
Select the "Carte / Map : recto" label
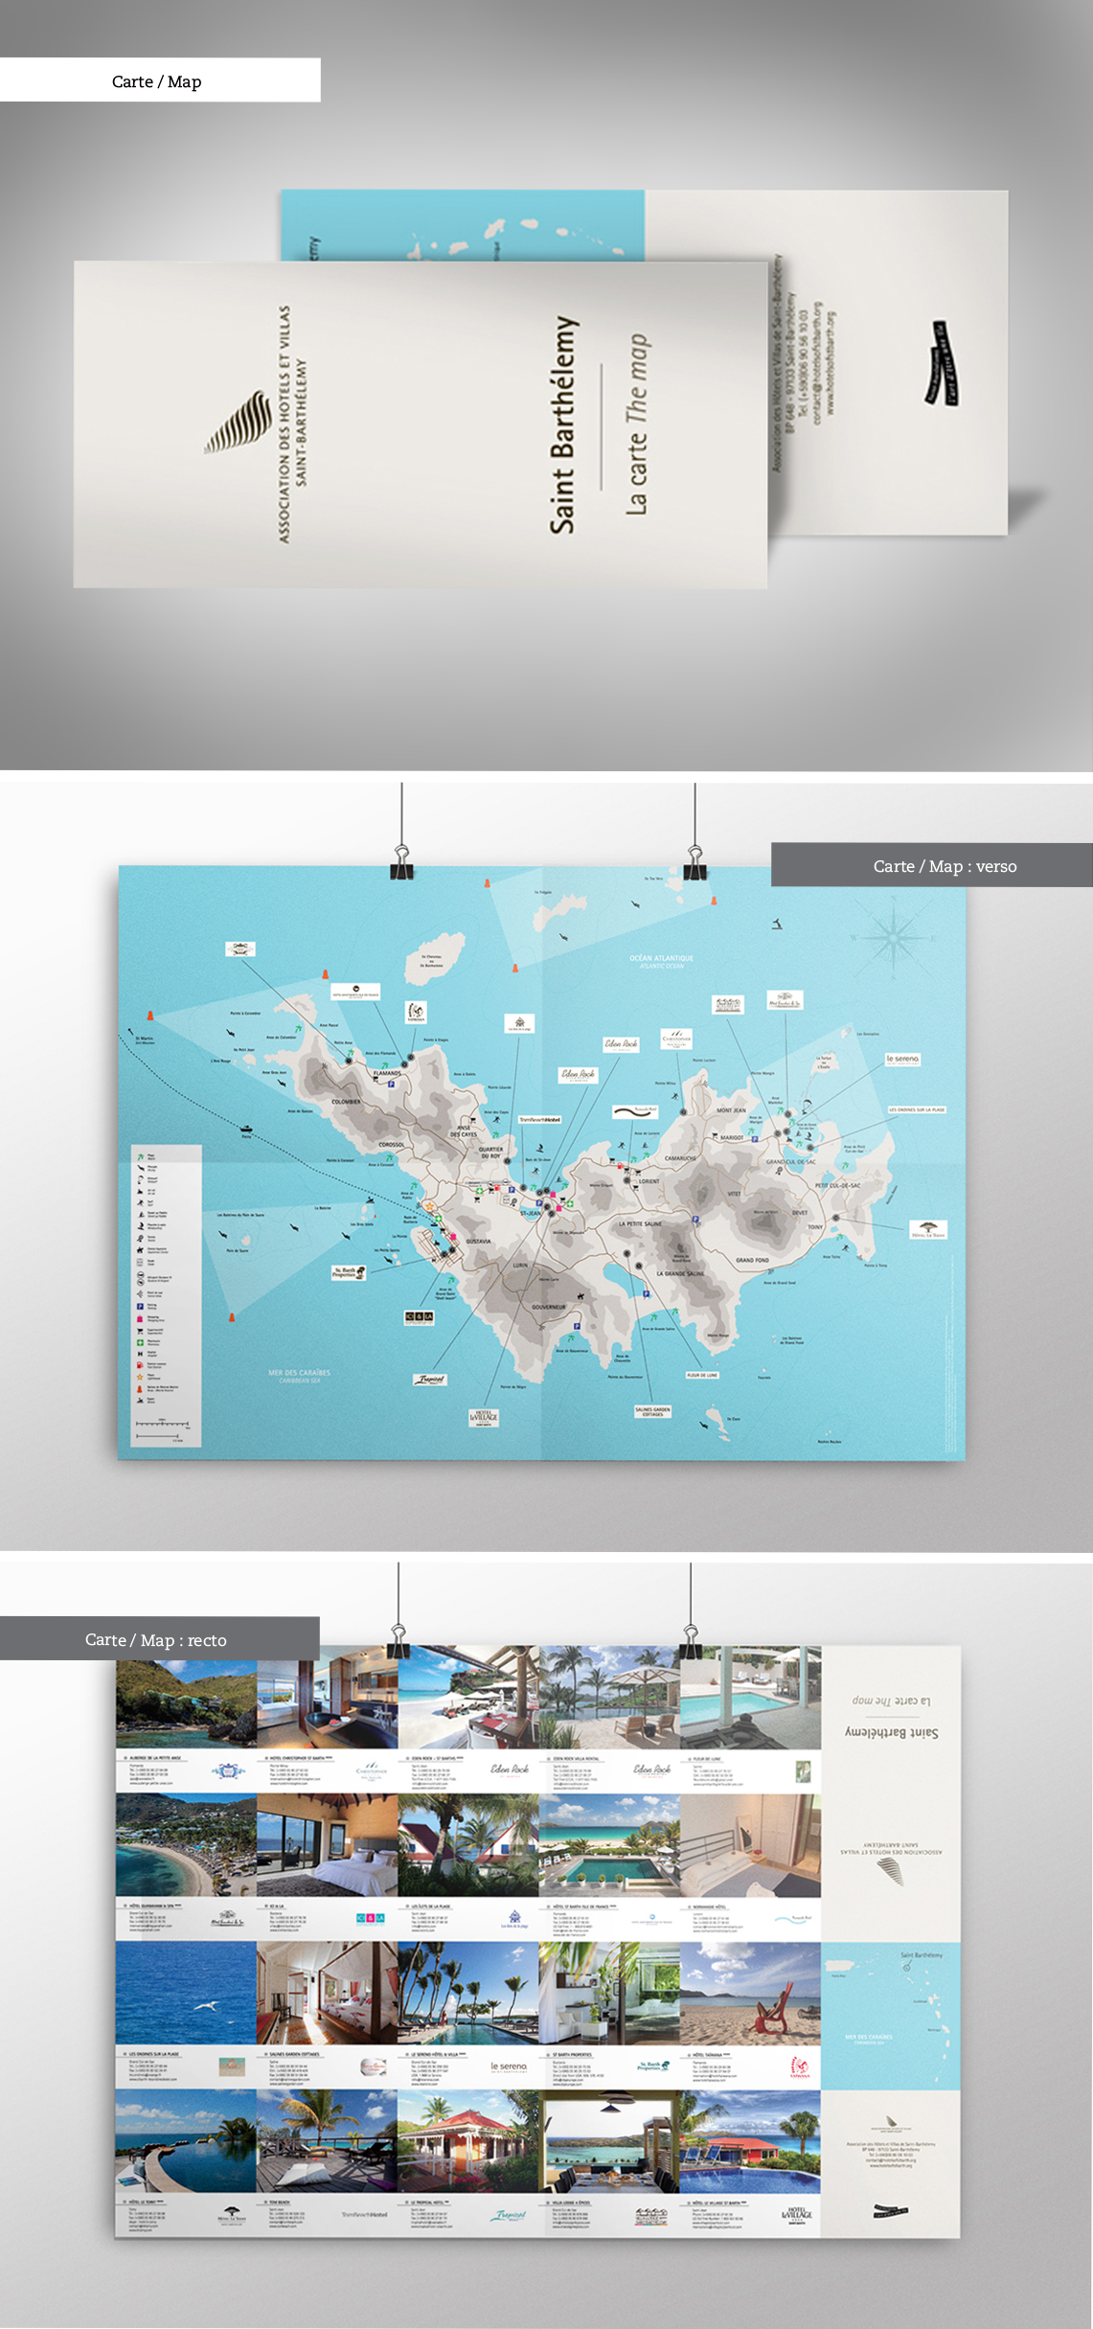click(x=156, y=1640)
